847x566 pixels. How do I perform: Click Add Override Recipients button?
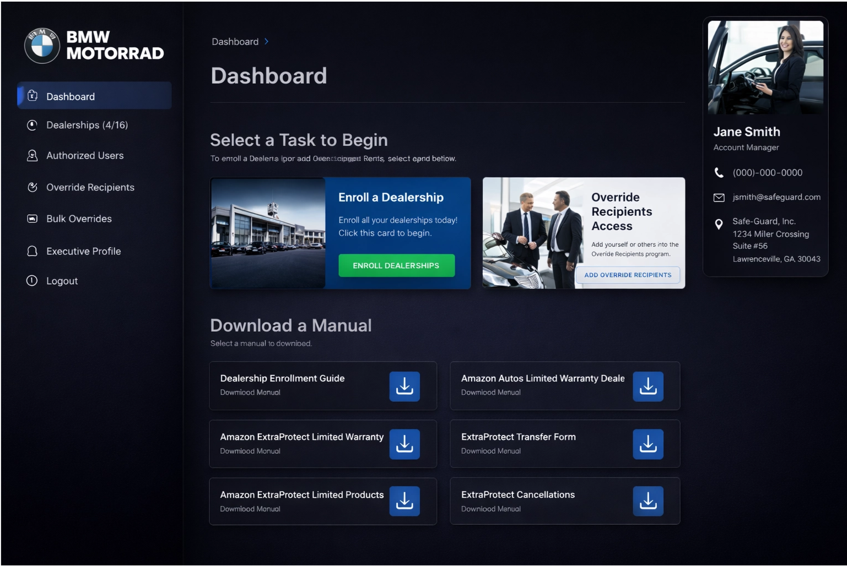628,275
